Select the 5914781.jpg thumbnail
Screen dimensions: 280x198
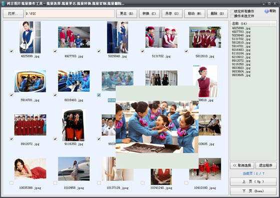tap(30, 81)
